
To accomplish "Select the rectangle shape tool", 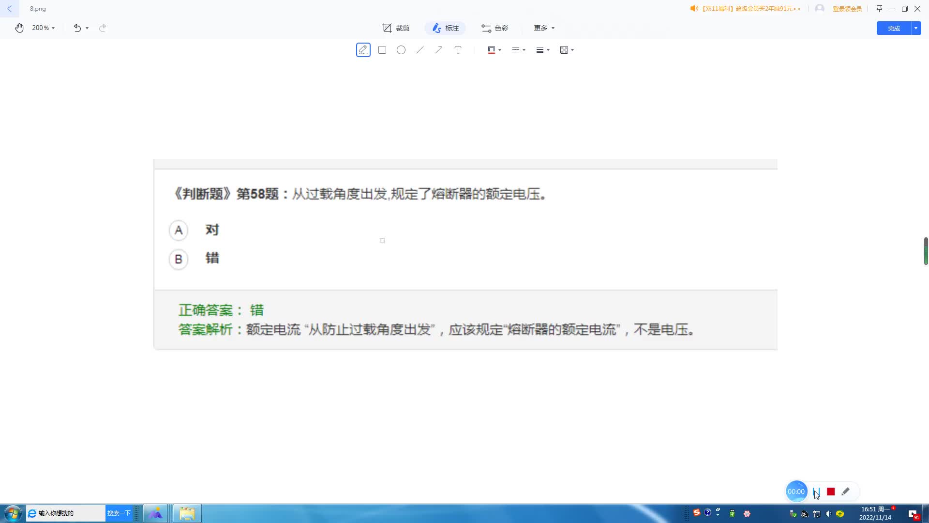I will click(382, 50).
